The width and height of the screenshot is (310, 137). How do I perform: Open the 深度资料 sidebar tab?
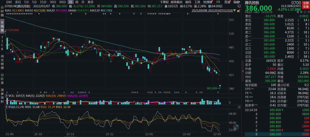tap(2, 96)
